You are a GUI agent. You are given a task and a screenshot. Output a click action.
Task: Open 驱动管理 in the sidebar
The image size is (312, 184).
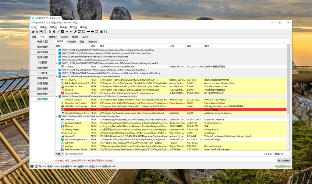tap(42, 47)
